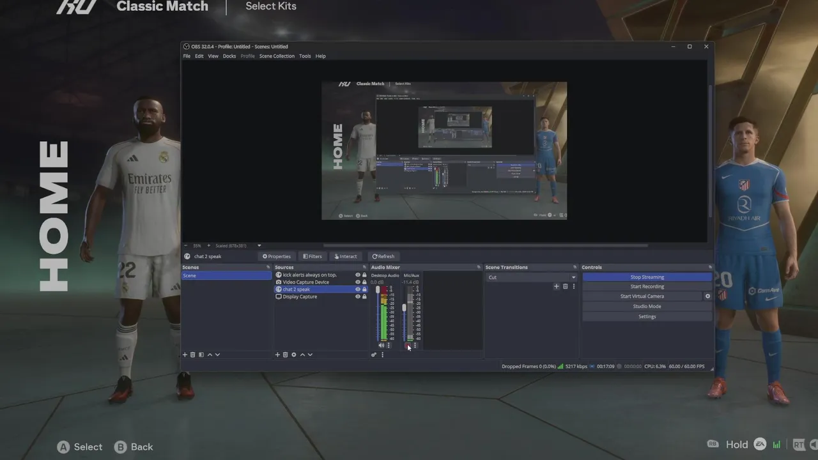Open the Tools menu
The height and width of the screenshot is (460, 818).
click(305, 56)
